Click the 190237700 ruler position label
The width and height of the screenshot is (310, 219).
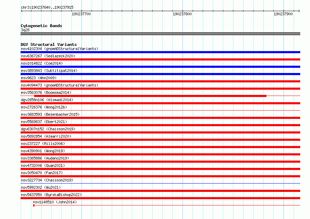coord(81,14)
